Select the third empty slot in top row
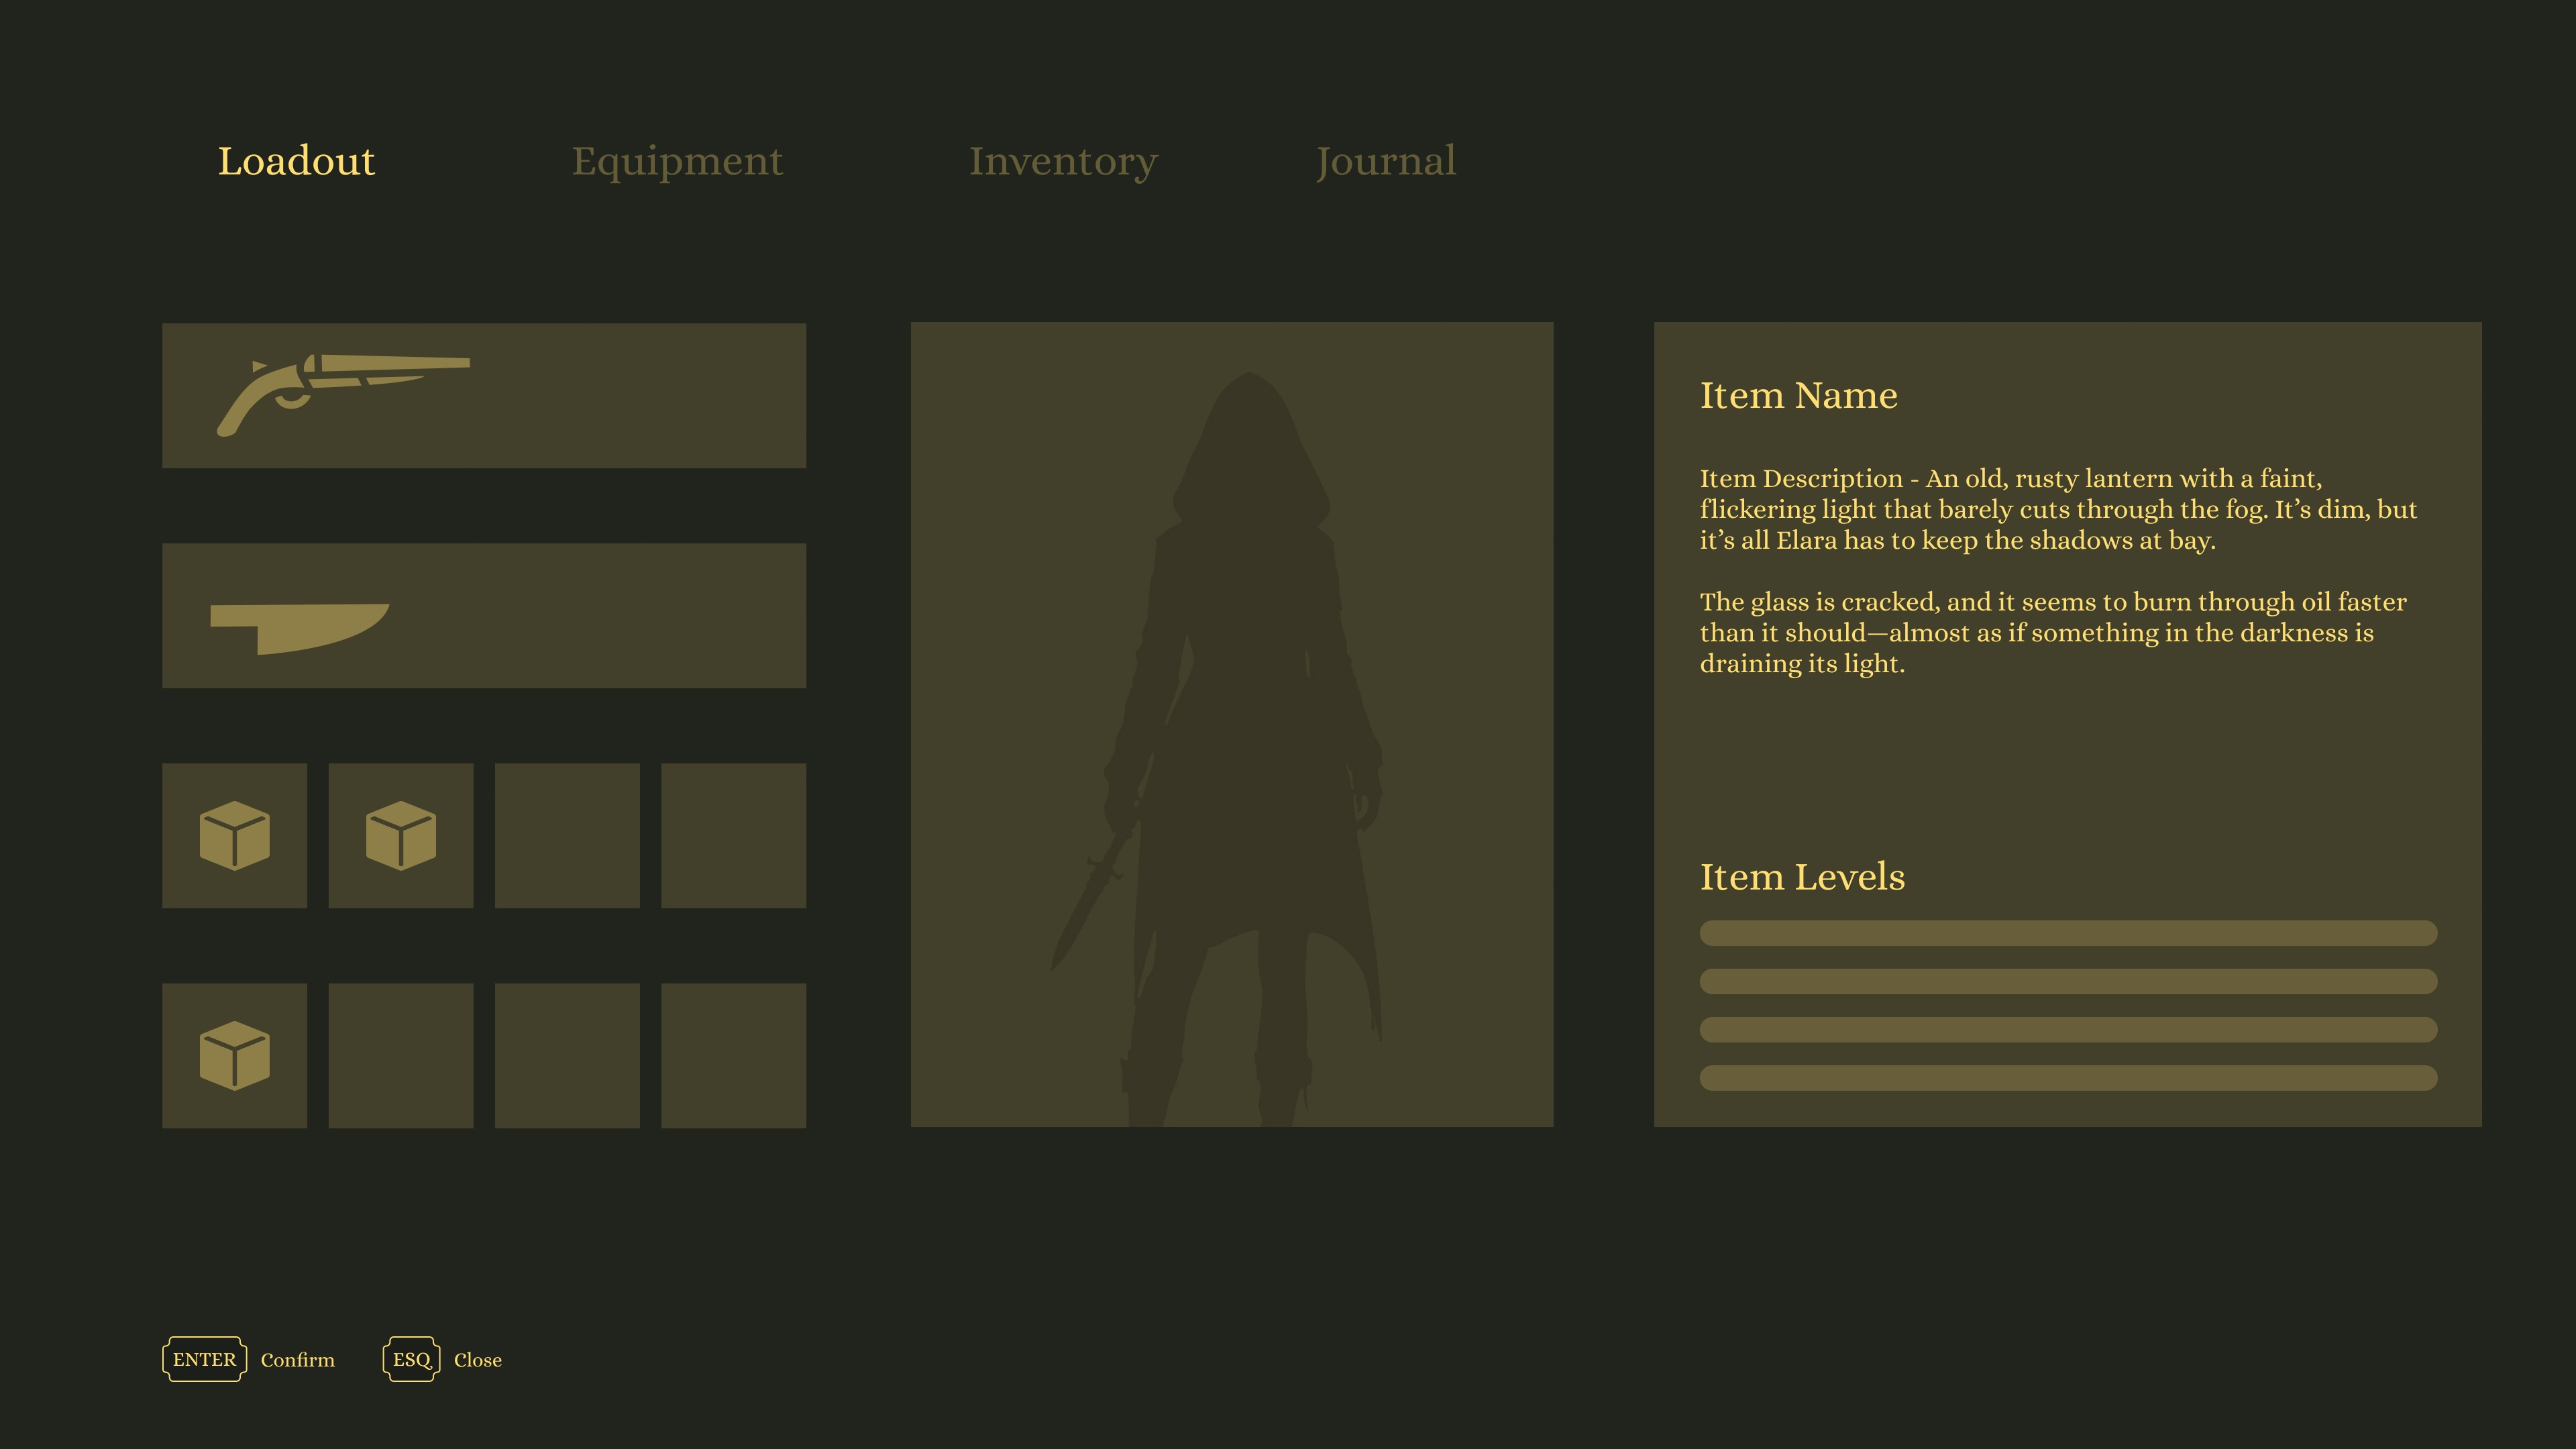 tap(567, 835)
